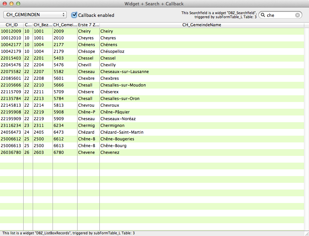This screenshot has height=236, width=309.
Task: Click the truncated "C..." column header
Action: (28, 25)
